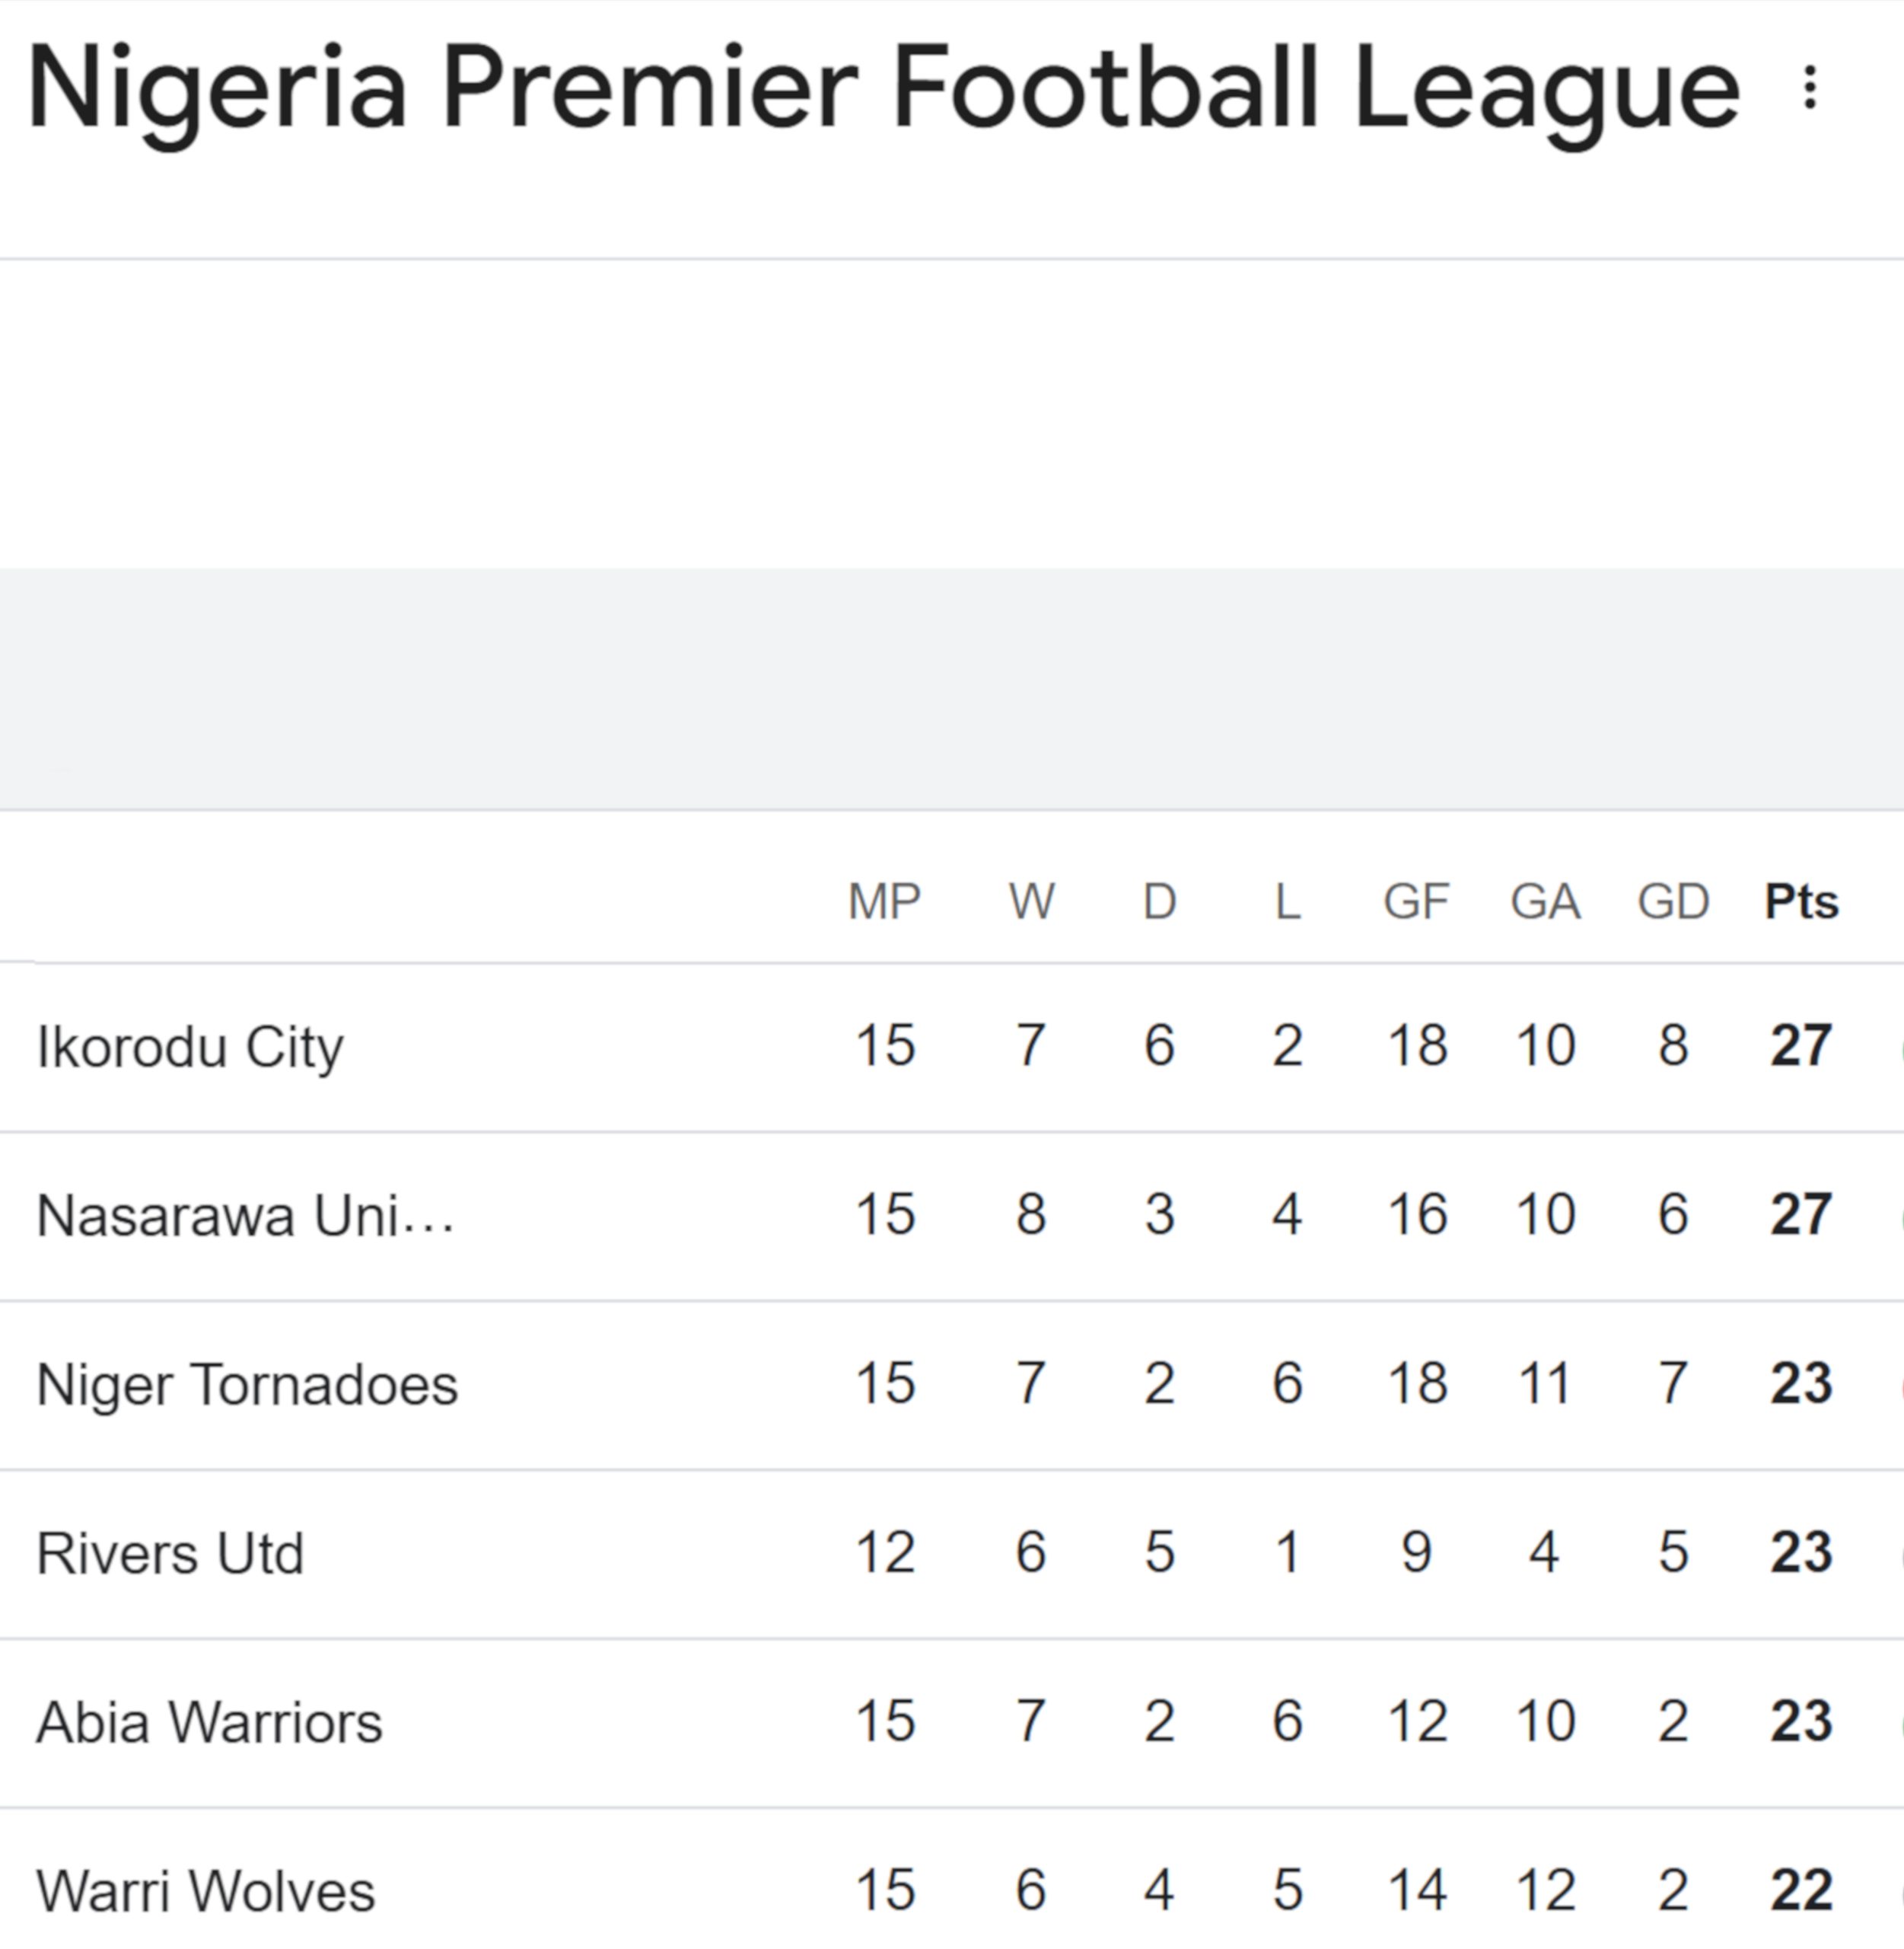Select the L column header
1904x1949 pixels.
(x=1287, y=901)
